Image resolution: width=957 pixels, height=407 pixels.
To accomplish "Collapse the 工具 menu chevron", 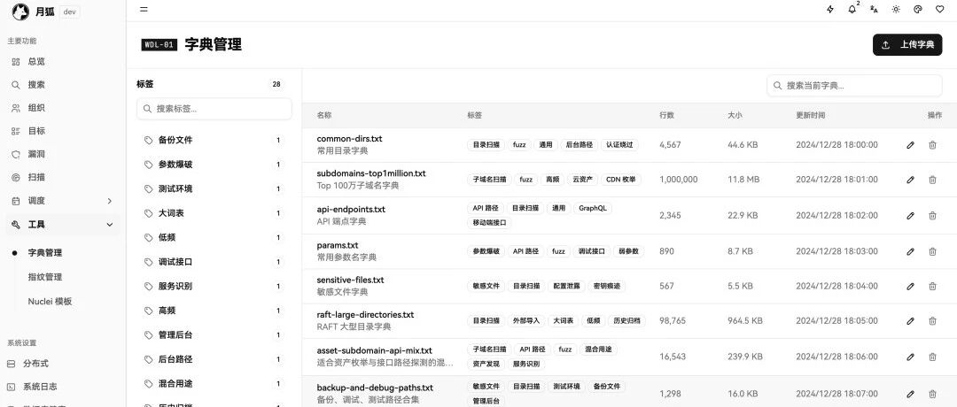I will 110,225.
